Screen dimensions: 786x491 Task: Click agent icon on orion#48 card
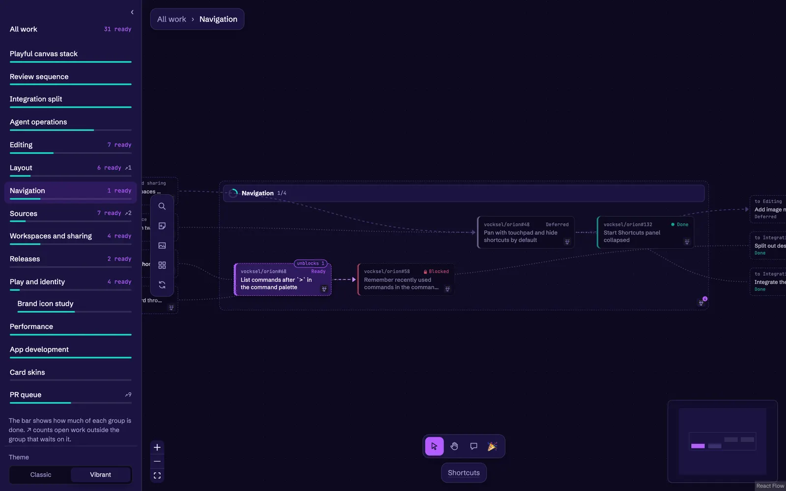point(567,242)
